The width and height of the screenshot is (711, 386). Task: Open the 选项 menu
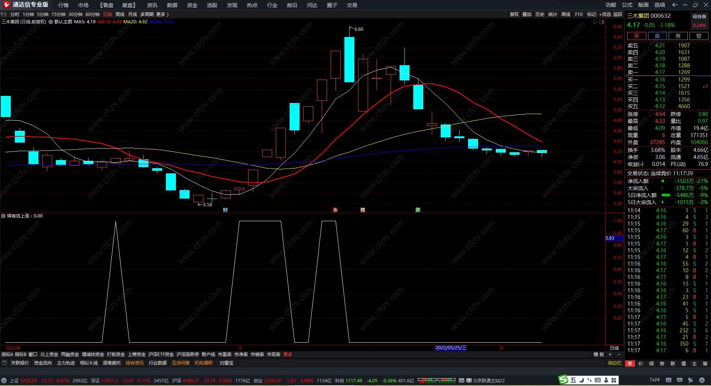click(x=660, y=5)
